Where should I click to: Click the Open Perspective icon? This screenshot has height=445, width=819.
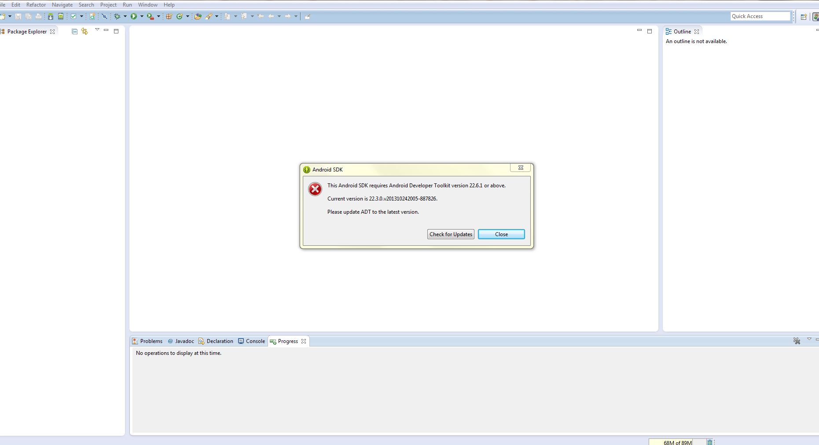[x=804, y=17]
